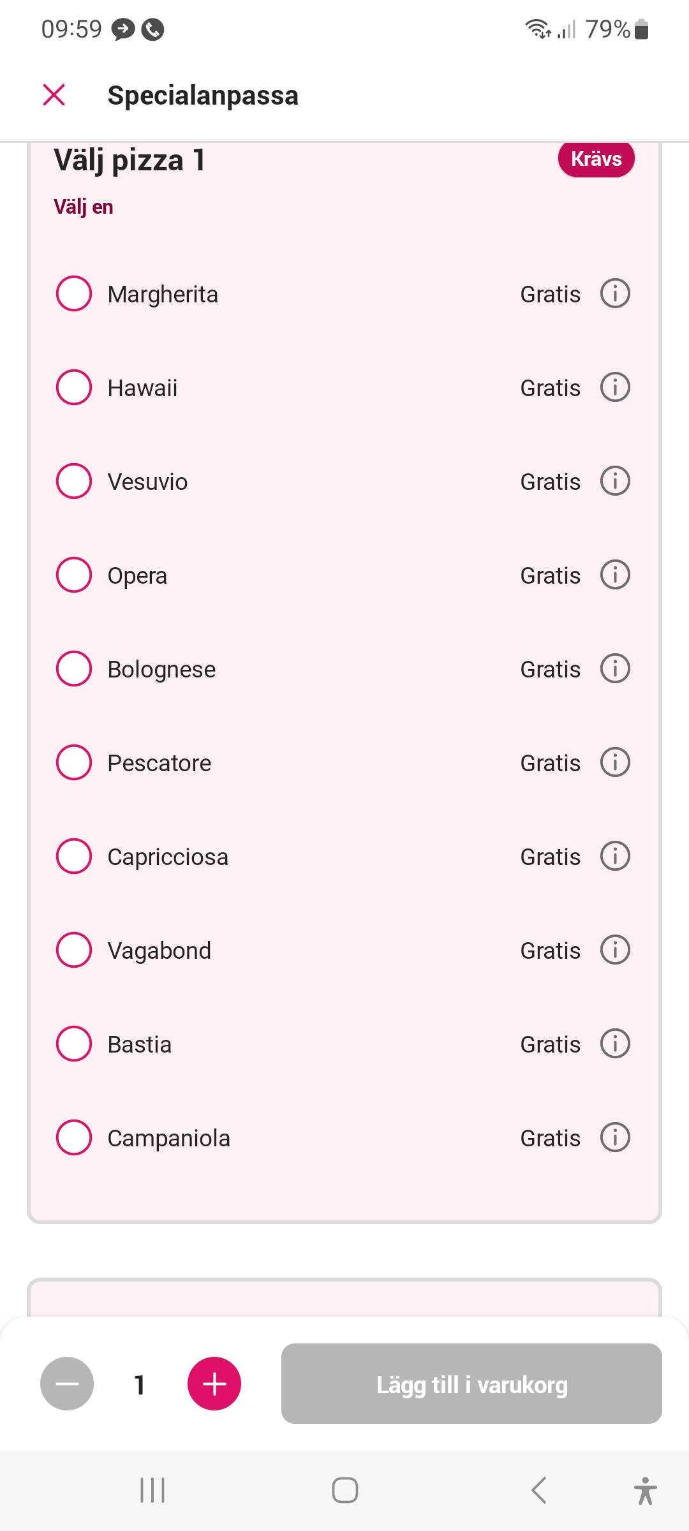The height and width of the screenshot is (1531, 689).
Task: Decrease quantity with the minus button
Action: pyautogui.click(x=67, y=1384)
